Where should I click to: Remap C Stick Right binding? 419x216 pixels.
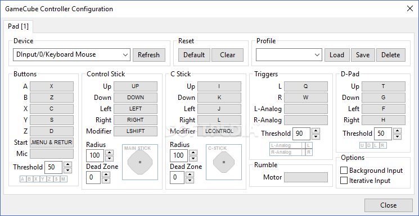(x=219, y=120)
